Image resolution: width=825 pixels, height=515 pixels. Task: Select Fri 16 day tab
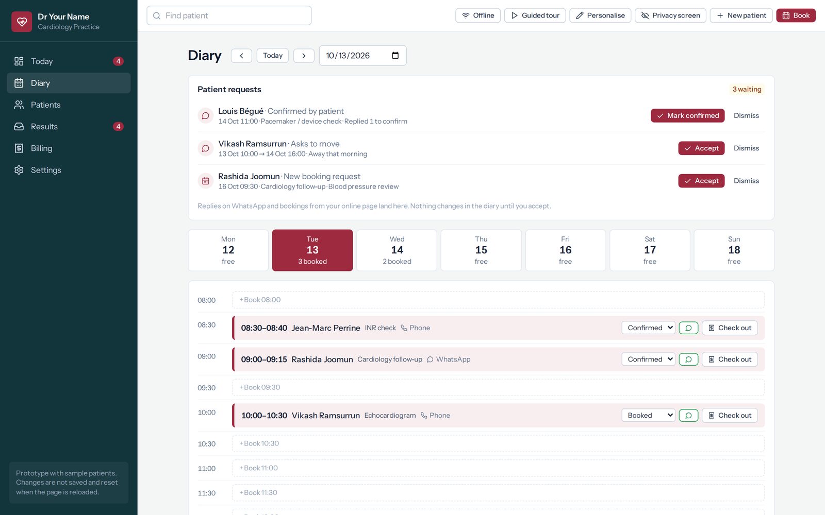tap(566, 250)
